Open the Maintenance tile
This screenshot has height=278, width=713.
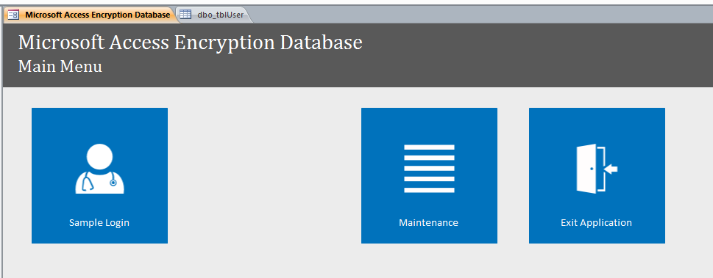pos(429,175)
